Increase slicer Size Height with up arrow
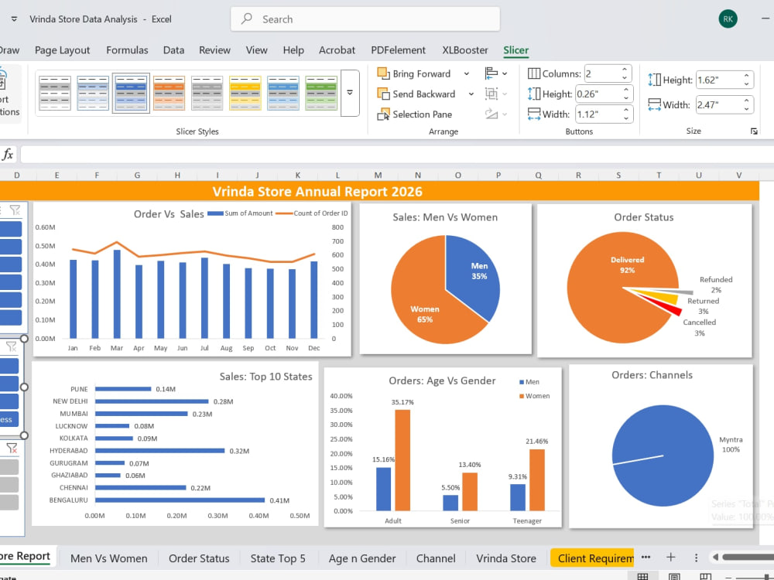The image size is (774, 580). coord(746,76)
